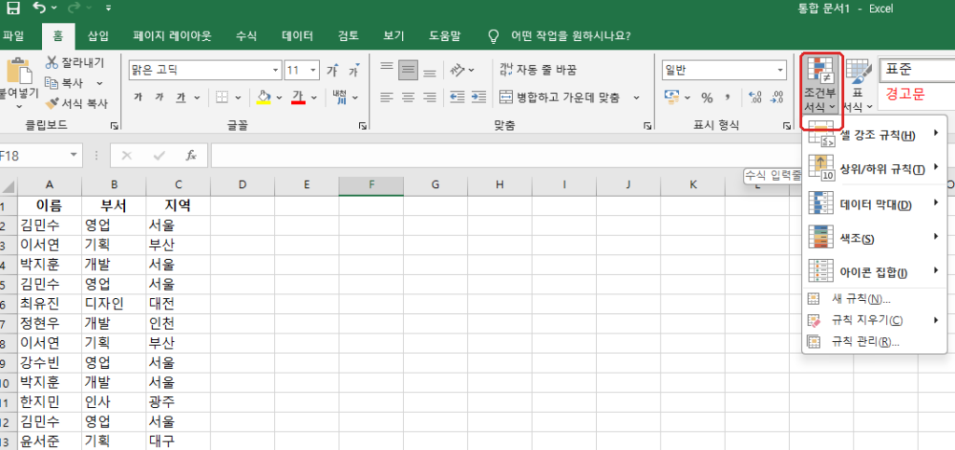
Task: Expand the fill color dropdown arrow
Action: tap(280, 97)
